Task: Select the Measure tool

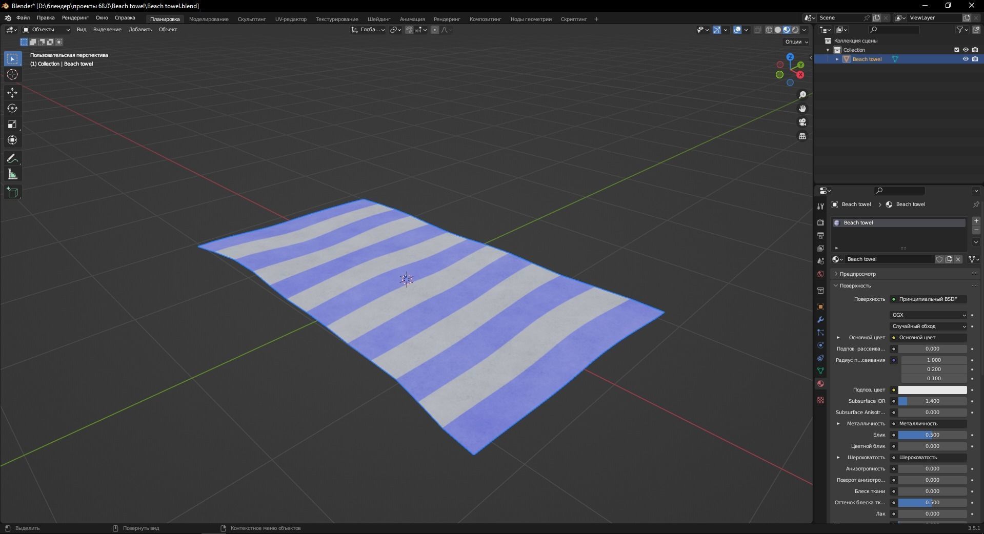Action: [12, 175]
